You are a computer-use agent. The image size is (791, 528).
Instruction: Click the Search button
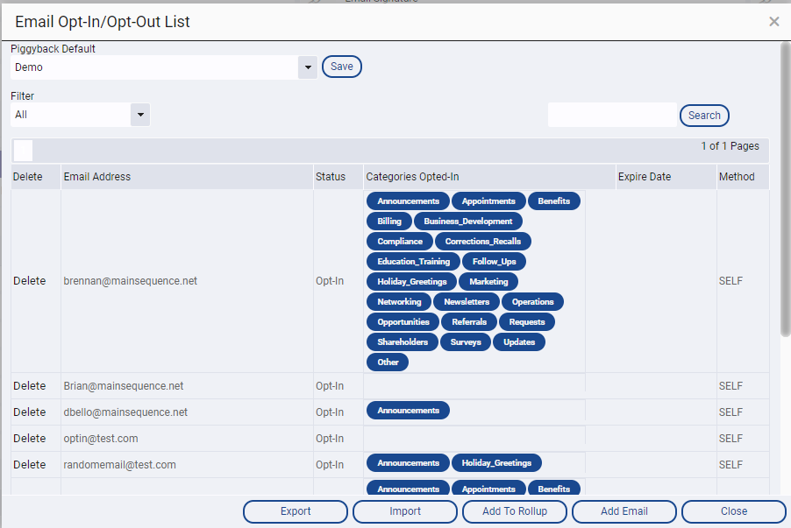click(x=704, y=116)
